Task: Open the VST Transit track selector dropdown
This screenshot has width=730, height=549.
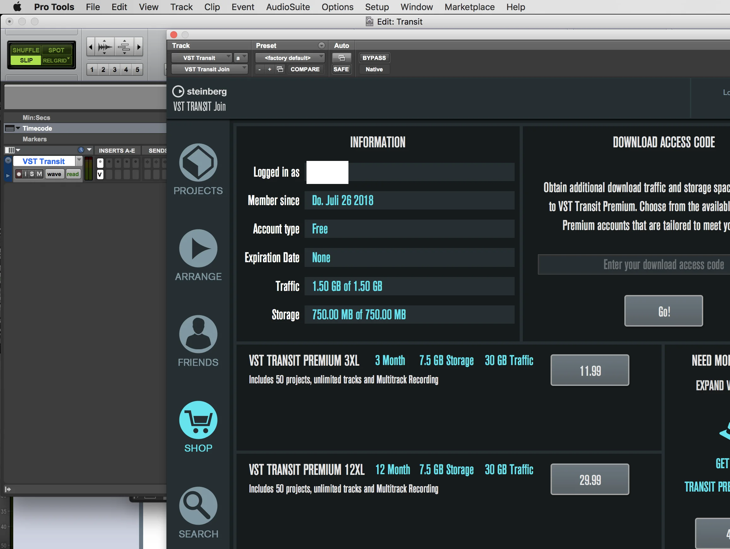Action: pos(201,58)
